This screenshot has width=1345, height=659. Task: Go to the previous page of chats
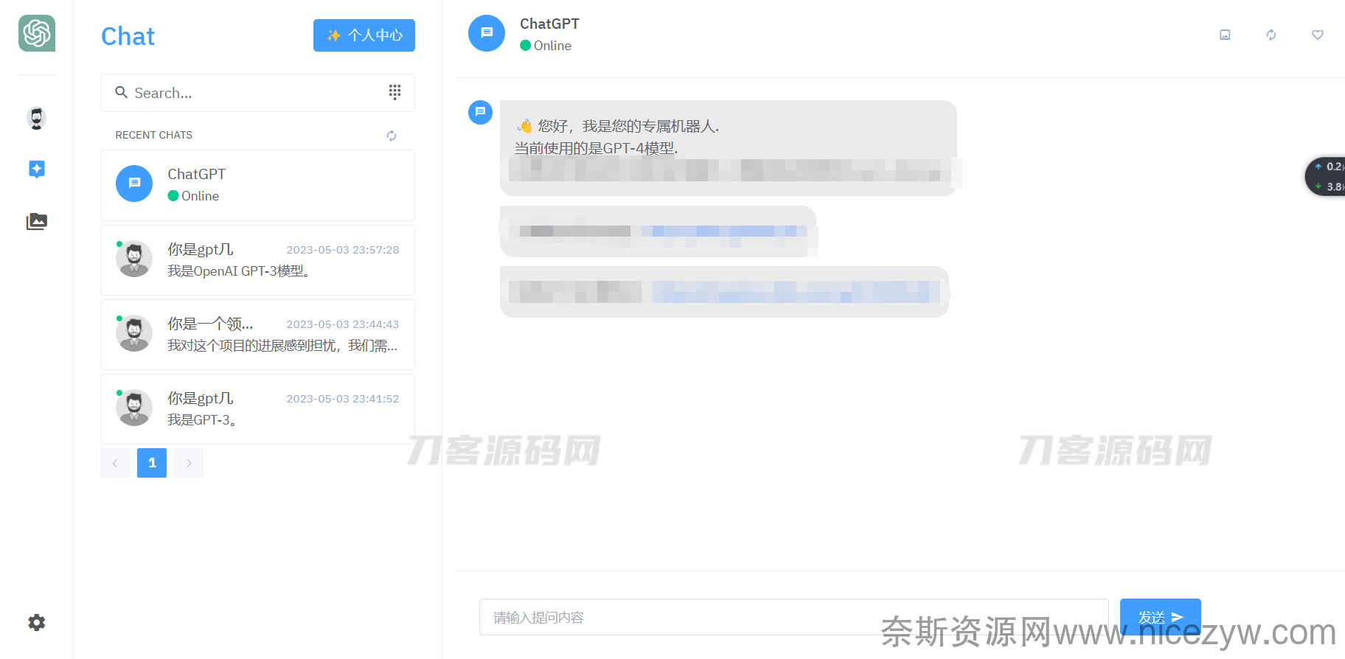click(x=115, y=463)
